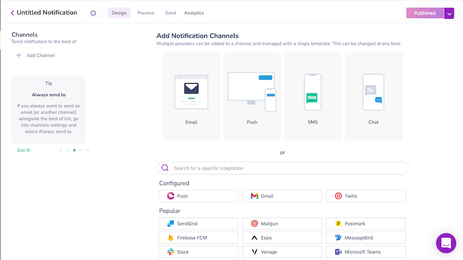Viewport: 463px width, 260px height.
Task: Jump to the first tip pagination dot
Action: (x=60, y=150)
